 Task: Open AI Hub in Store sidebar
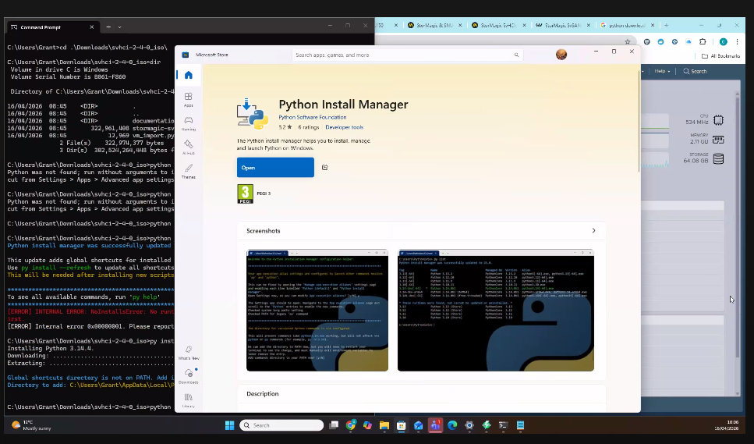tap(189, 147)
